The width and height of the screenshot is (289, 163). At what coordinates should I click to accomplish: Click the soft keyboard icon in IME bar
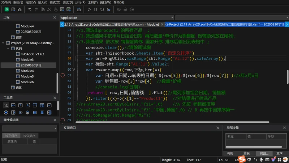(267, 159)
